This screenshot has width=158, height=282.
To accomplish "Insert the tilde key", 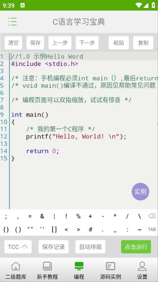I will (139, 230).
